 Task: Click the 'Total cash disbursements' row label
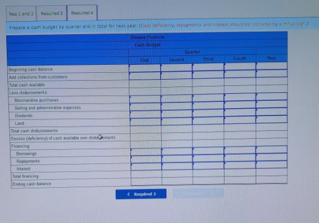34,131
